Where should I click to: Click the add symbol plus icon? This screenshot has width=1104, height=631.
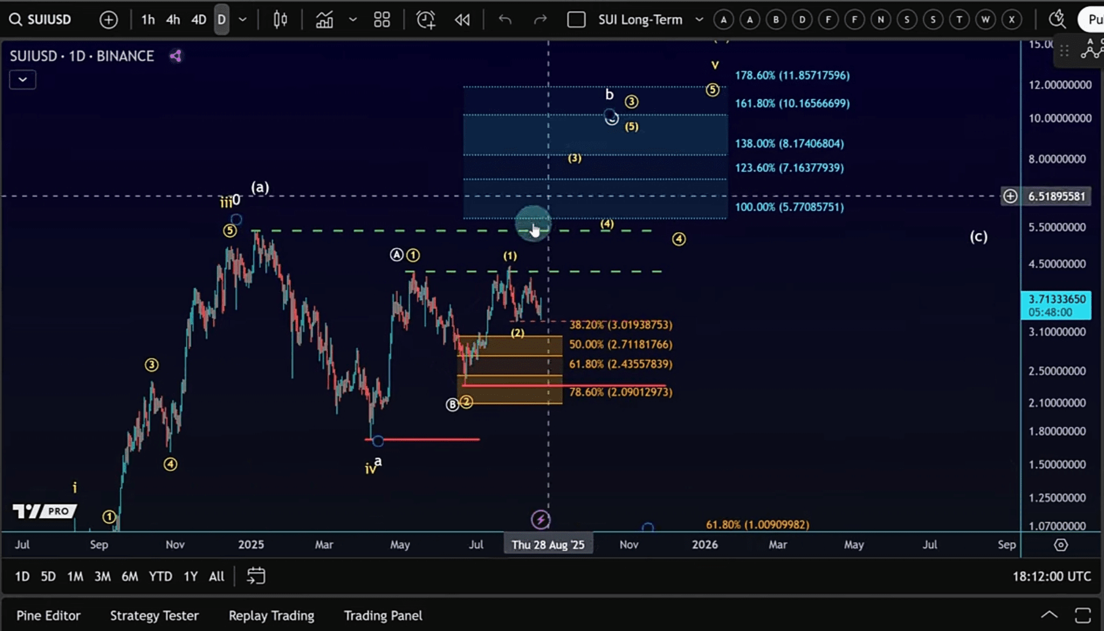pos(108,20)
